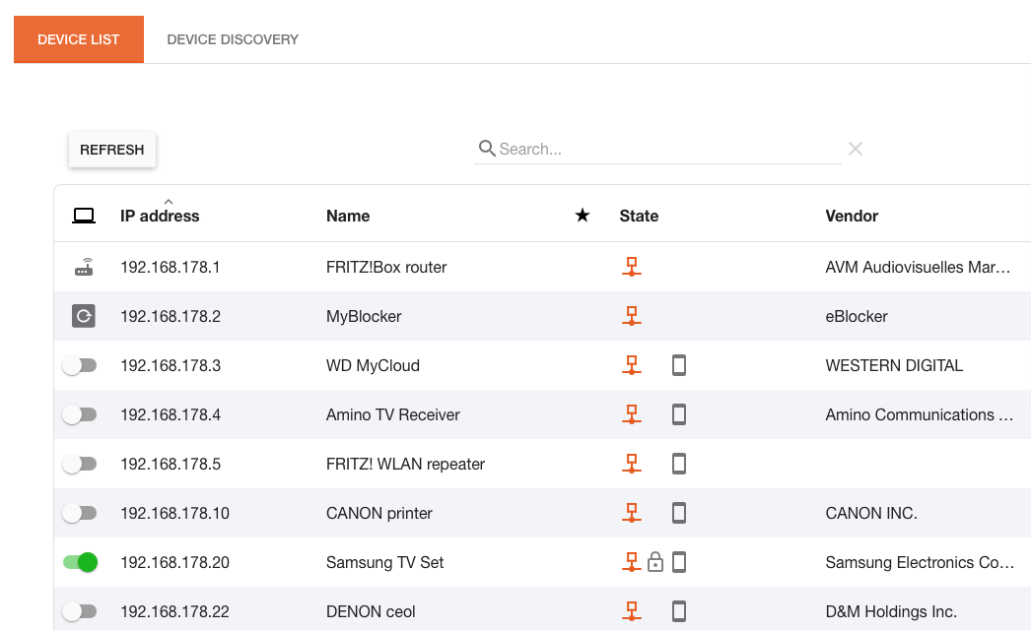Select IP address 192.168.178.4
This screenshot has width=1031, height=630.
click(171, 415)
